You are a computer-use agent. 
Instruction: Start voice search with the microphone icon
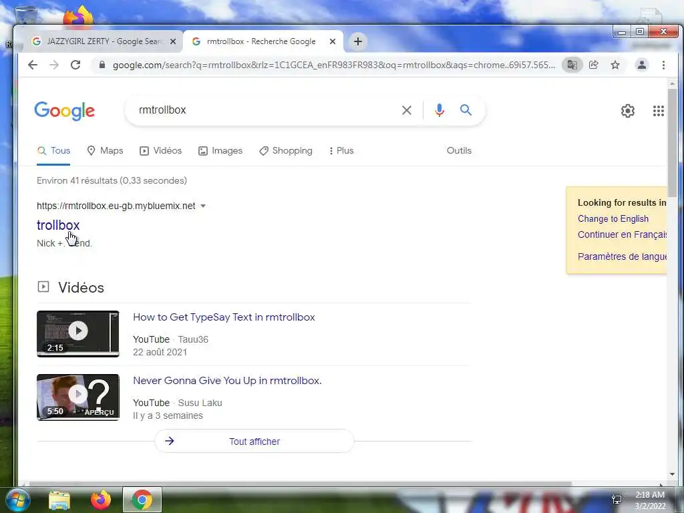(440, 110)
